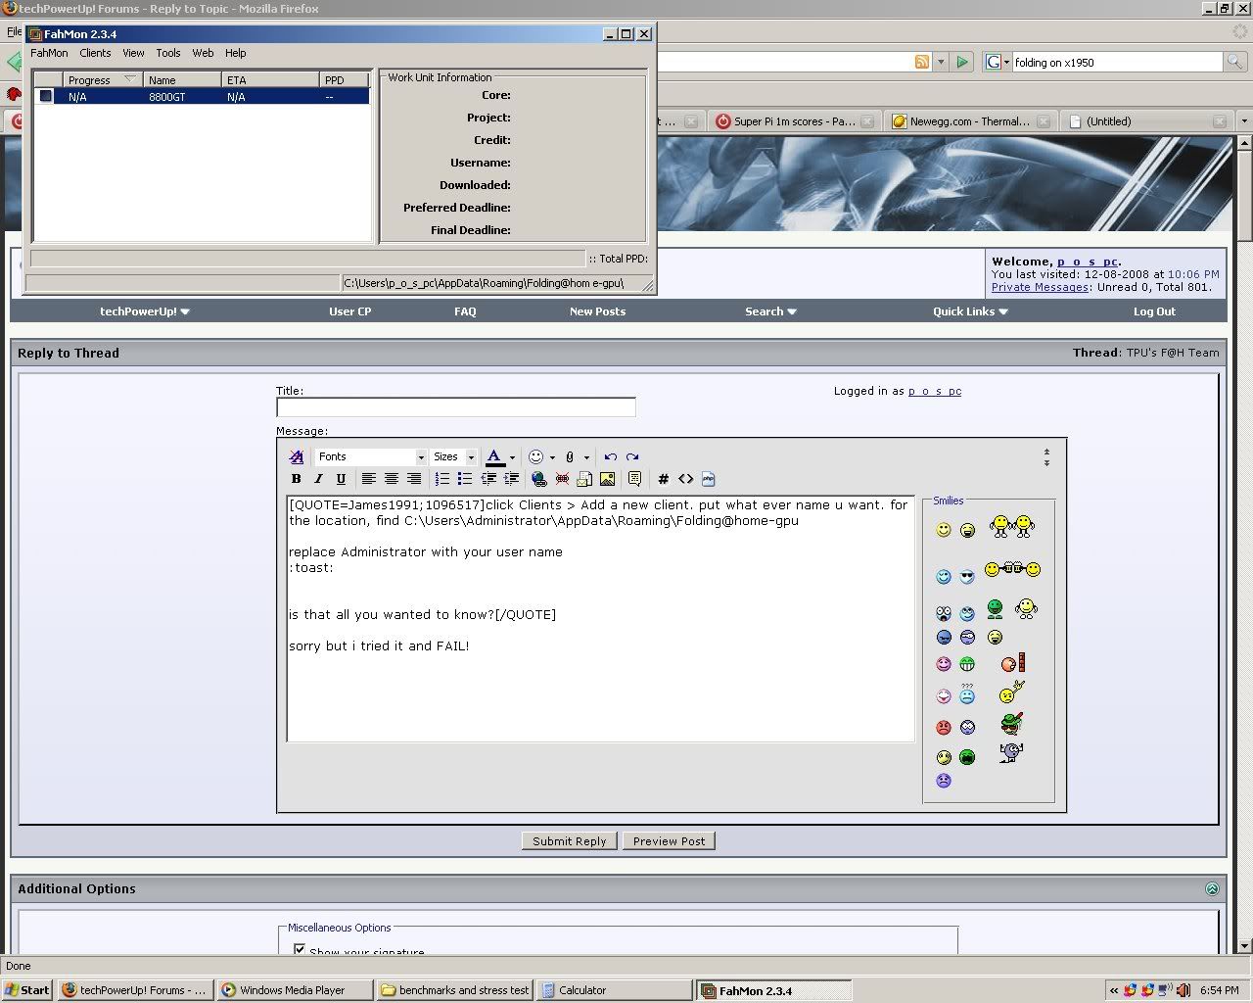
Task: Undo the last editor action
Action: click(611, 456)
